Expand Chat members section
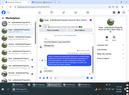This screenshot has height=95, width=129. (110, 50)
